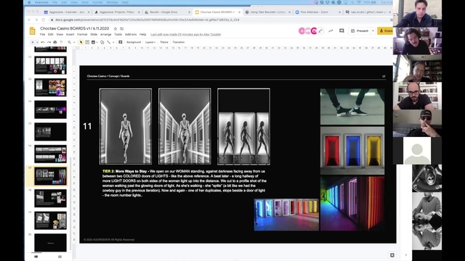The width and height of the screenshot is (465, 261).
Task: Open the new slide layout dropdown arrow
Action: click(37, 42)
